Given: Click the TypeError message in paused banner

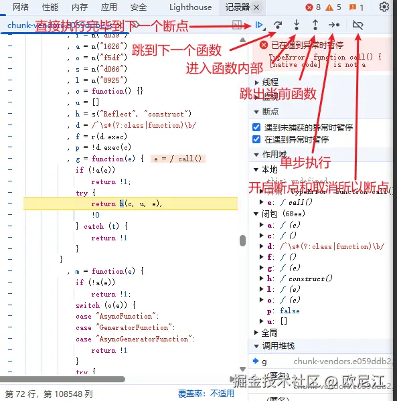Looking at the screenshot, I should pos(325,61).
